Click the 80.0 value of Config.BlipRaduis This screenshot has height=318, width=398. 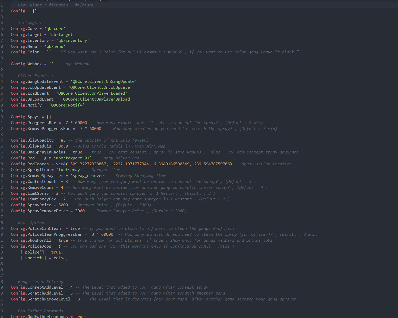63,146
